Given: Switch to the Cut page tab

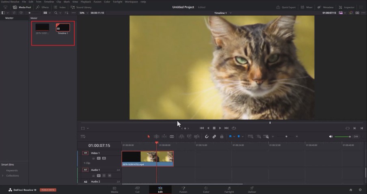Looking at the screenshot, I should 137,190.
